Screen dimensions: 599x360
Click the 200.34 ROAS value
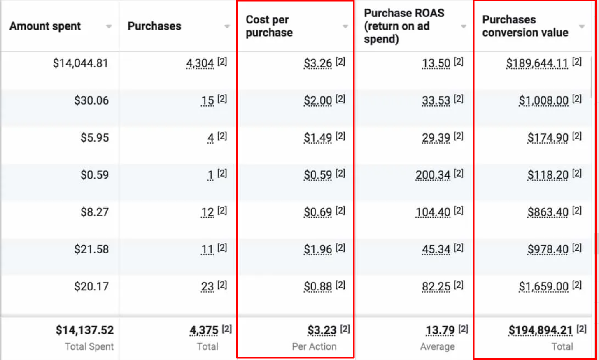tap(433, 175)
